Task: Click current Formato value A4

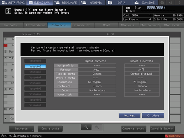Action: [97, 70]
